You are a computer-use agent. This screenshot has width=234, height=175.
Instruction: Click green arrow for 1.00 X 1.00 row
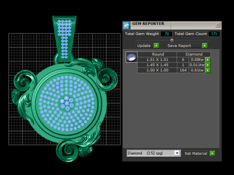coord(208,70)
